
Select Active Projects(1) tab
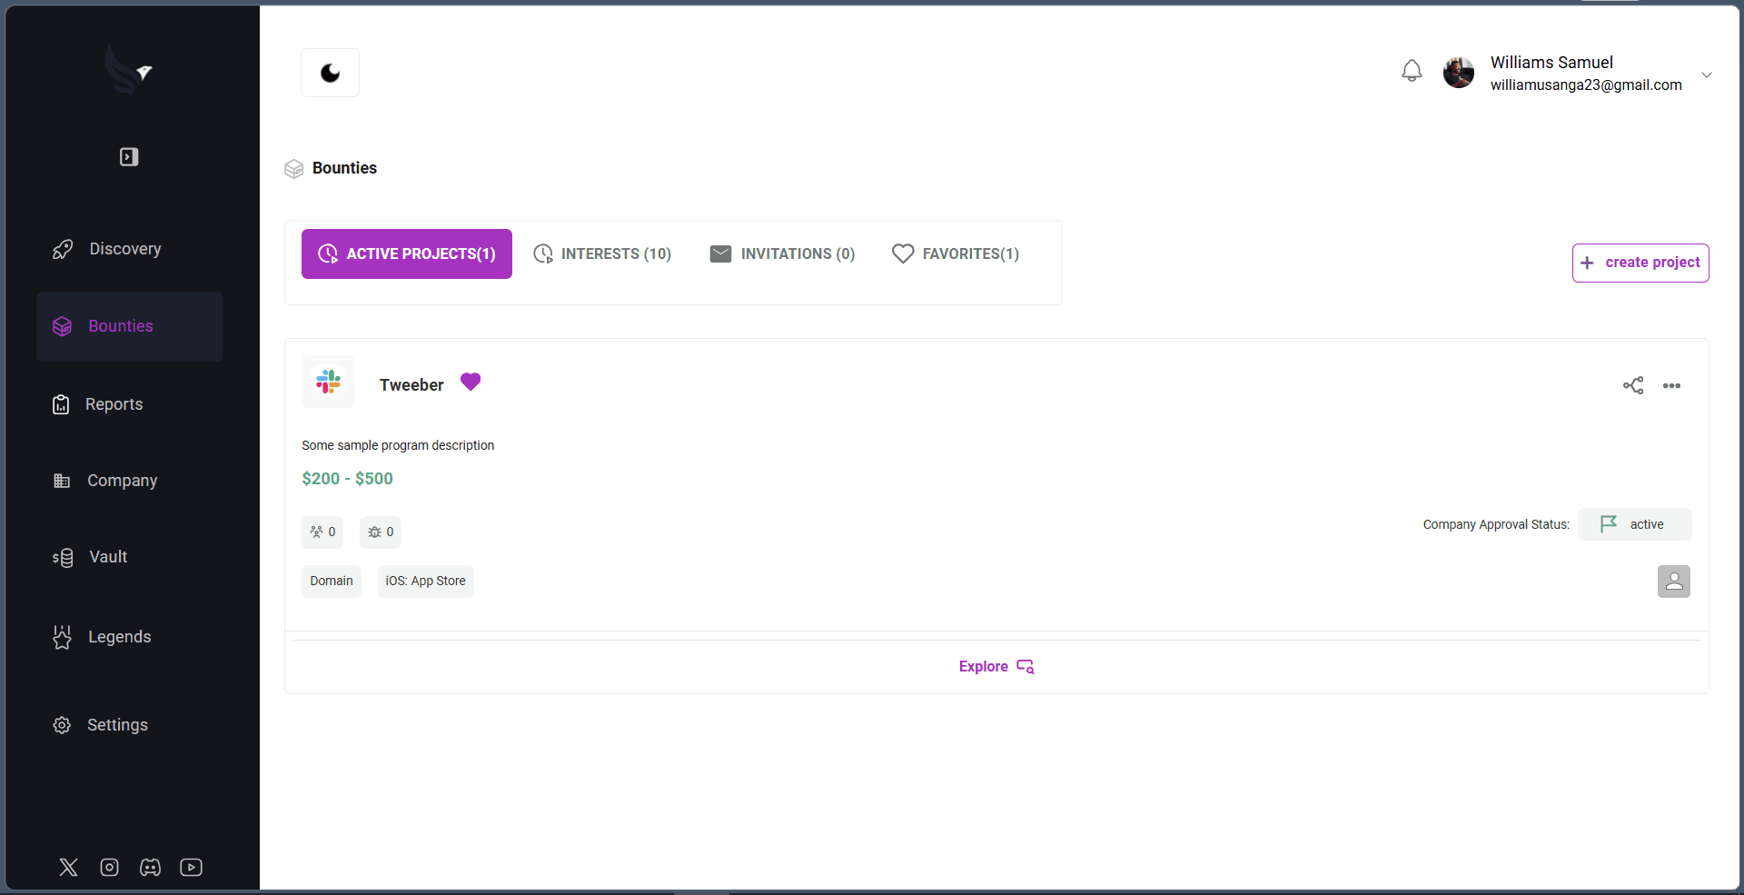[407, 254]
